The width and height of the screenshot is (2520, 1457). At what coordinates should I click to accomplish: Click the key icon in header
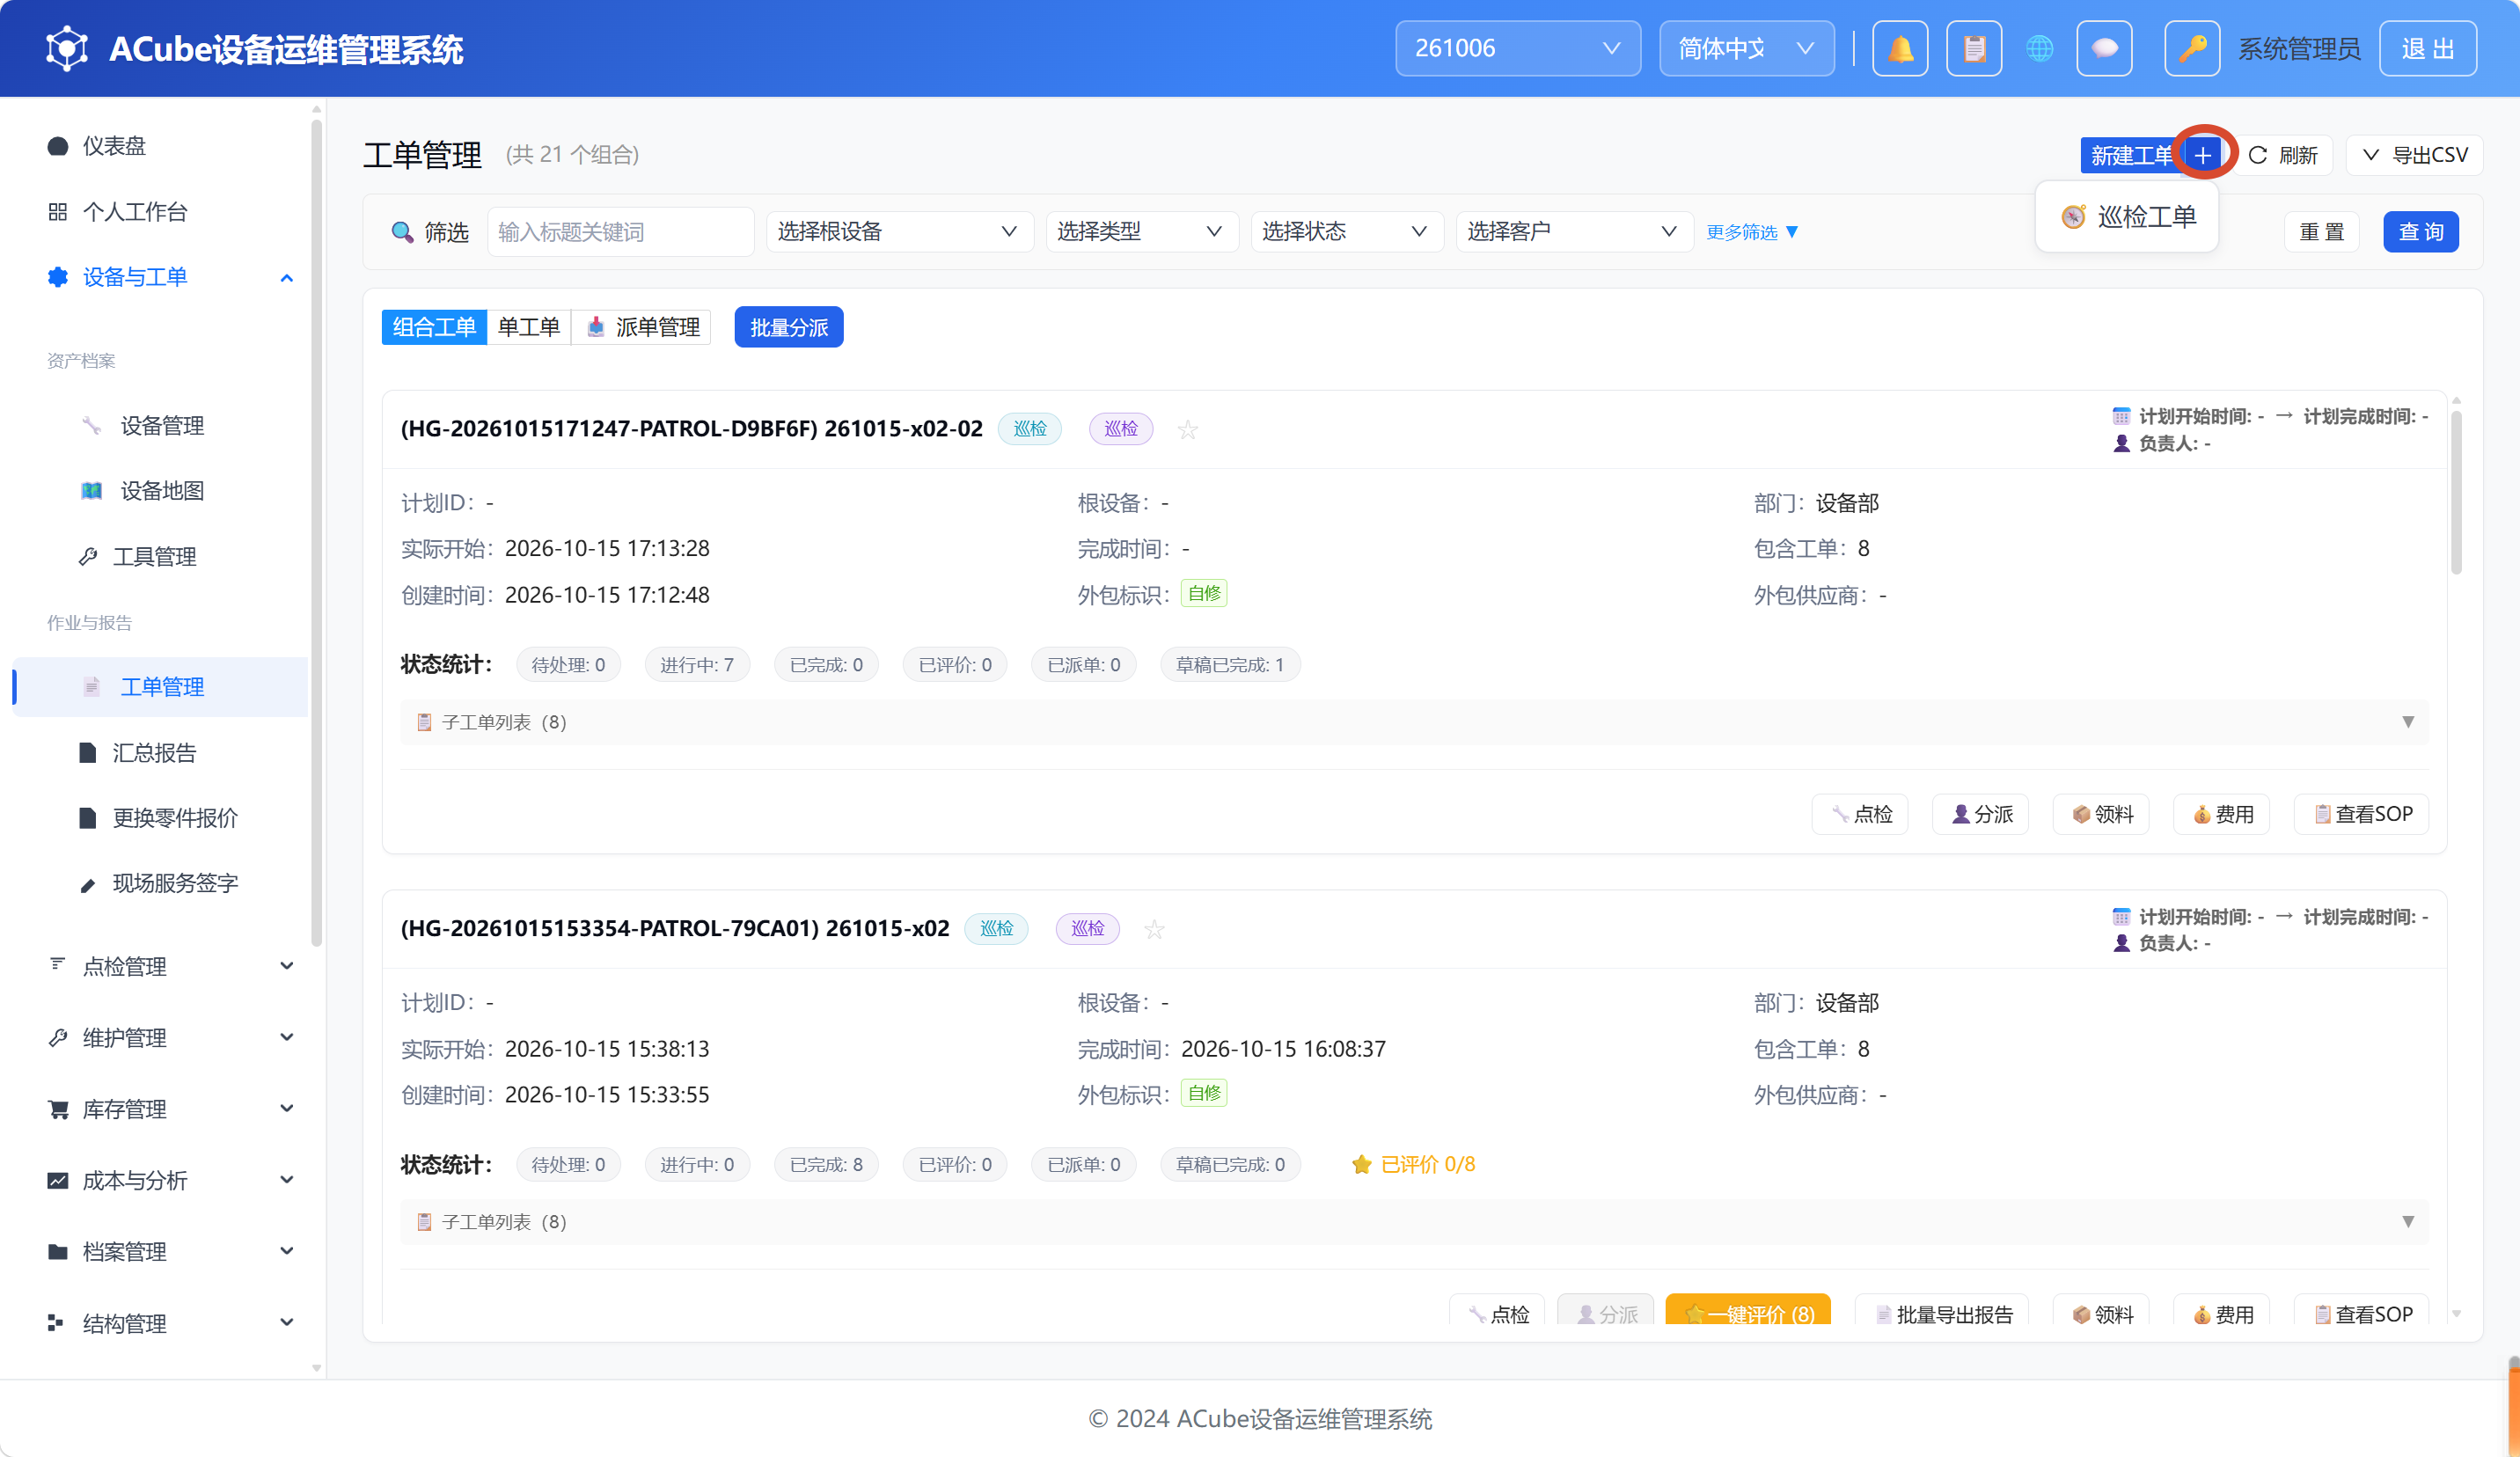point(2192,48)
